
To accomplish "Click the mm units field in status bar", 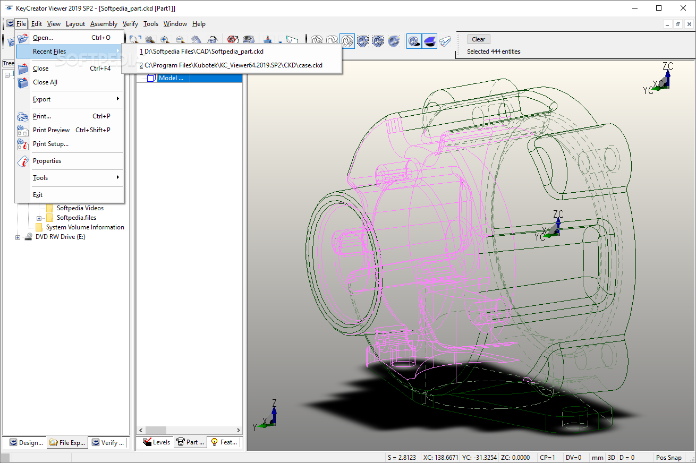I will 598,458.
